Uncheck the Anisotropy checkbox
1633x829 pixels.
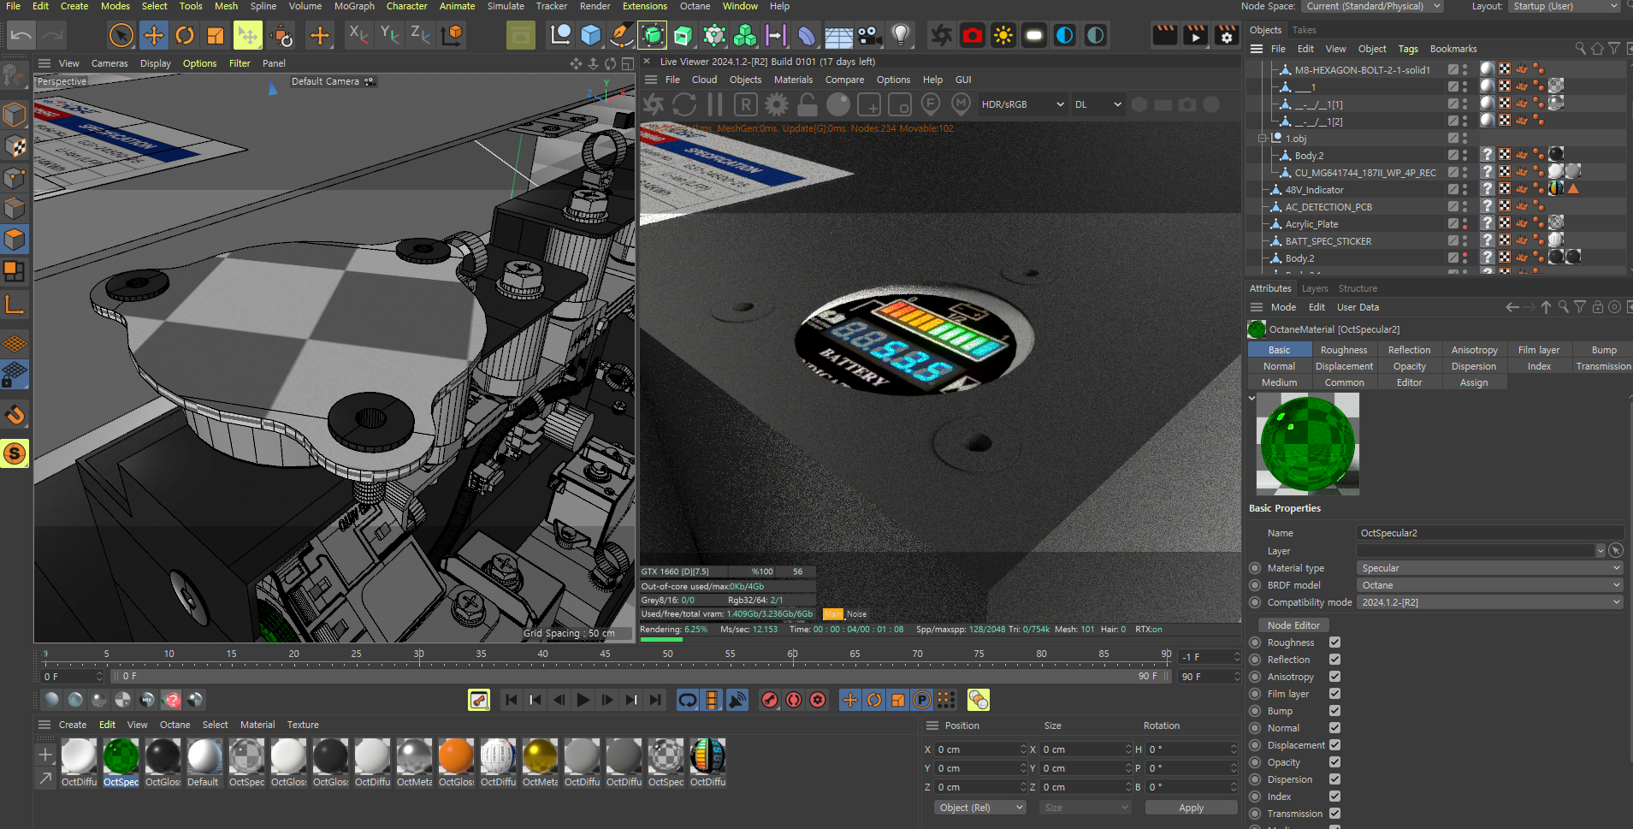coord(1334,677)
